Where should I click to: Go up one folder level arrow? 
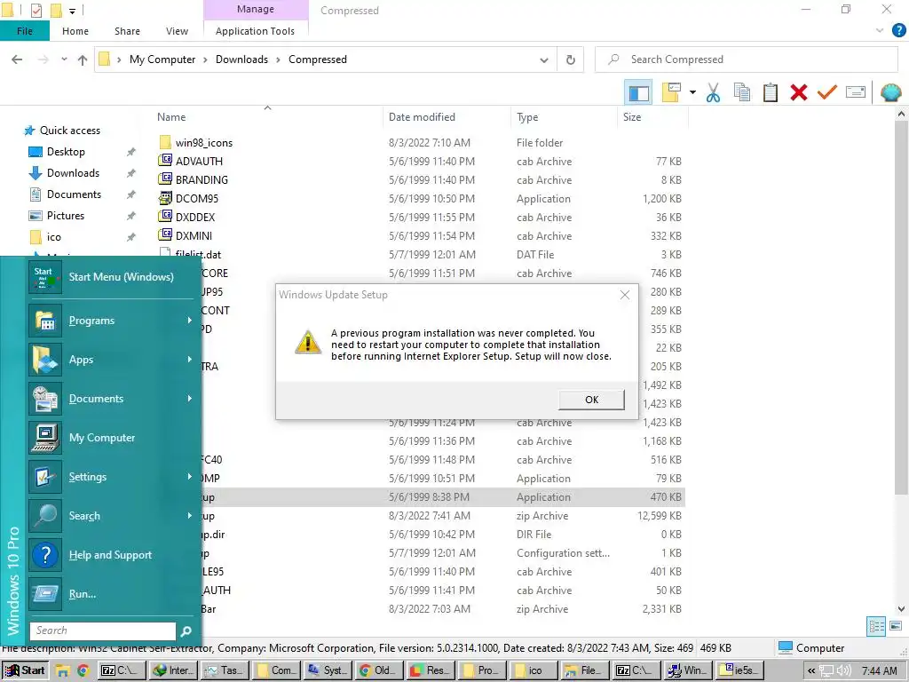[x=83, y=59]
